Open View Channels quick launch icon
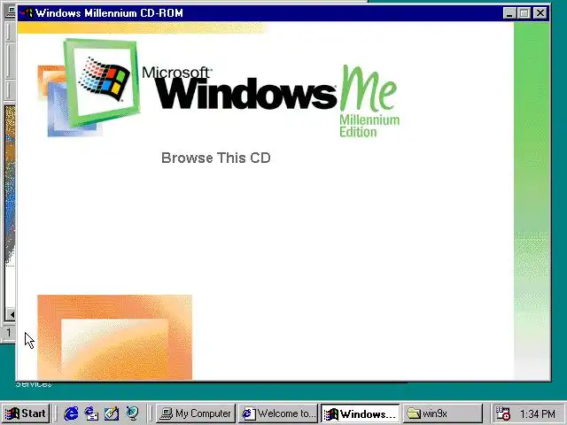567x425 pixels. [132, 413]
